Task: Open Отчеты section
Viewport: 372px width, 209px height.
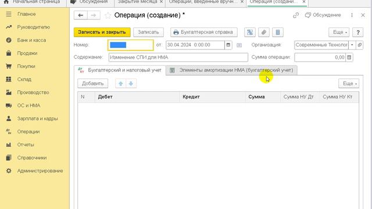Action: 26,145
